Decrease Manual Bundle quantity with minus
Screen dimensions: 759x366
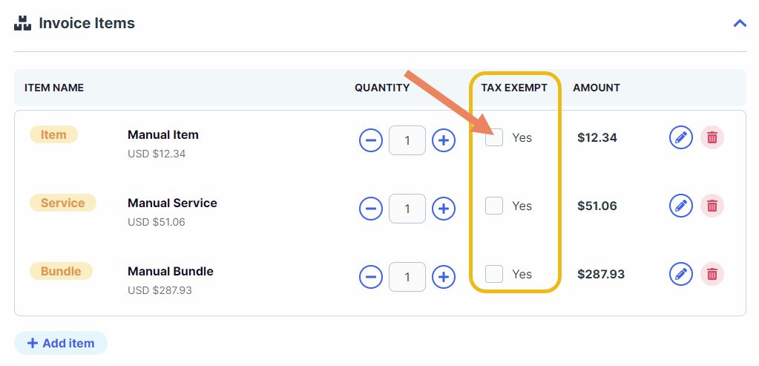point(371,277)
